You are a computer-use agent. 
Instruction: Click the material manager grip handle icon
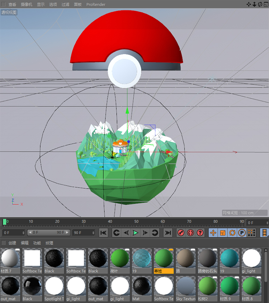coord(4,243)
